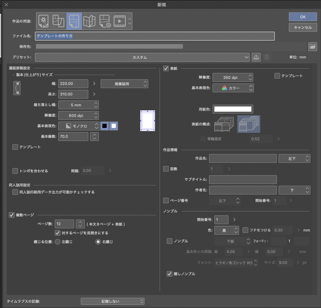
Task: Choose the Animation project type icon
Action: pos(120,21)
